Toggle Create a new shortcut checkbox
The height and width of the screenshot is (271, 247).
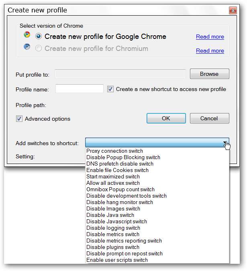click(111, 89)
